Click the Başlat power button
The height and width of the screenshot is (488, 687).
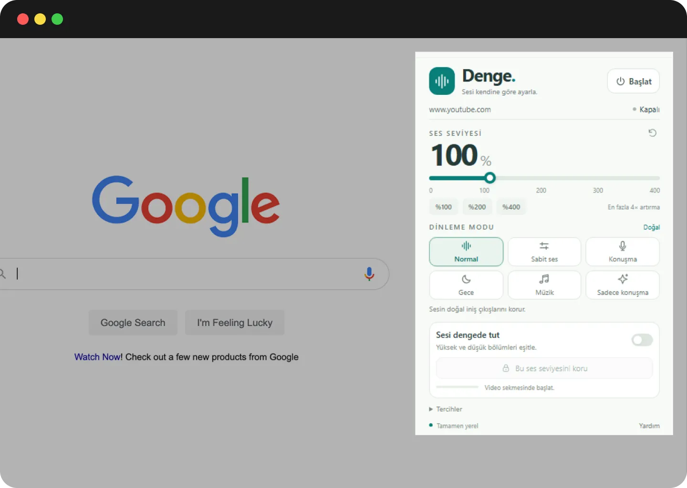pos(634,81)
